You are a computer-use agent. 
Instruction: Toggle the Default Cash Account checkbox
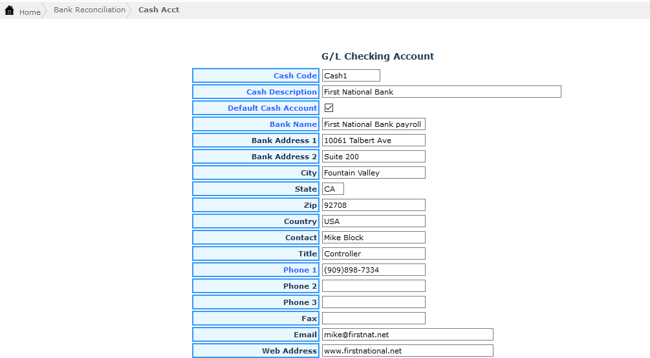click(x=329, y=108)
